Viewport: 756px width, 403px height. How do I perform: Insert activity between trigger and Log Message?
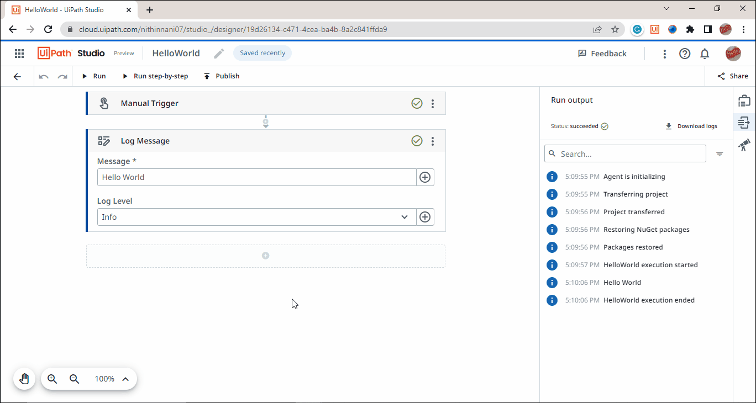266,122
